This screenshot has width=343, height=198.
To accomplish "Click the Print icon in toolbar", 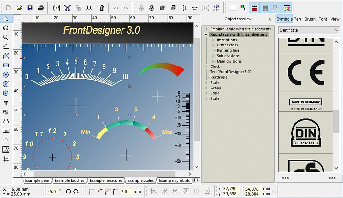I will coord(41,8).
